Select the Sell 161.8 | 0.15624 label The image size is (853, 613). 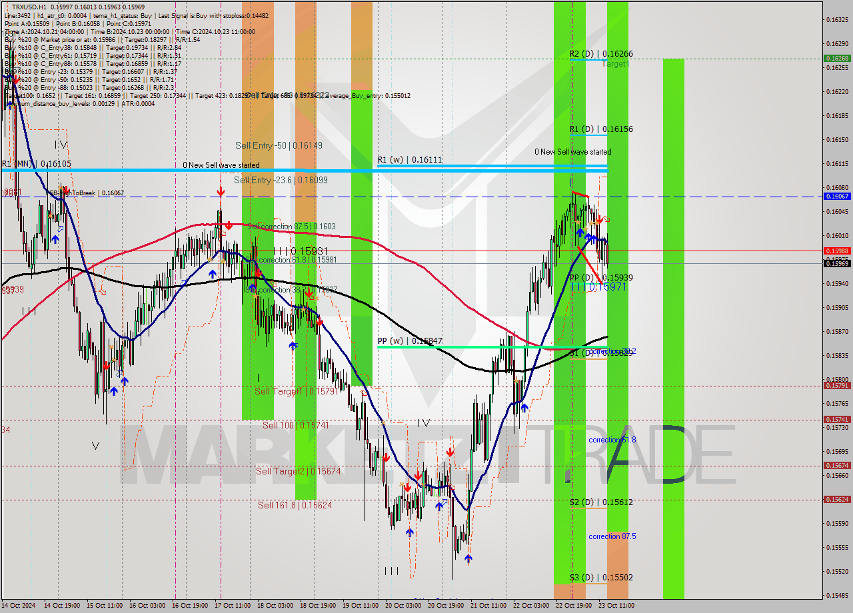295,505
